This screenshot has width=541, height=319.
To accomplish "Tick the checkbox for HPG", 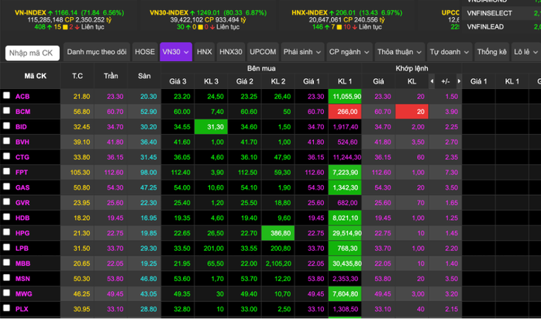I will 6,232.
